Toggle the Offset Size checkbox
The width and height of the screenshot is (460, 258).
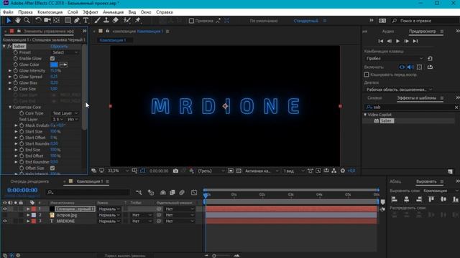[52, 168]
